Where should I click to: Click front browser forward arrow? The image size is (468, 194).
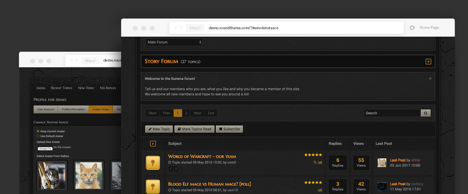[181, 28]
